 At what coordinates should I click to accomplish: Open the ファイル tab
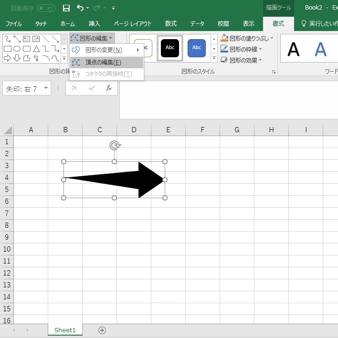13,23
